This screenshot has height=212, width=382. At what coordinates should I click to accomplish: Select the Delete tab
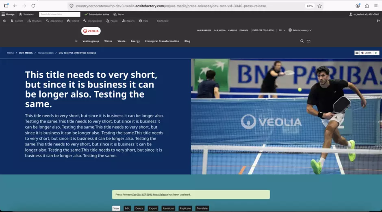click(139, 208)
